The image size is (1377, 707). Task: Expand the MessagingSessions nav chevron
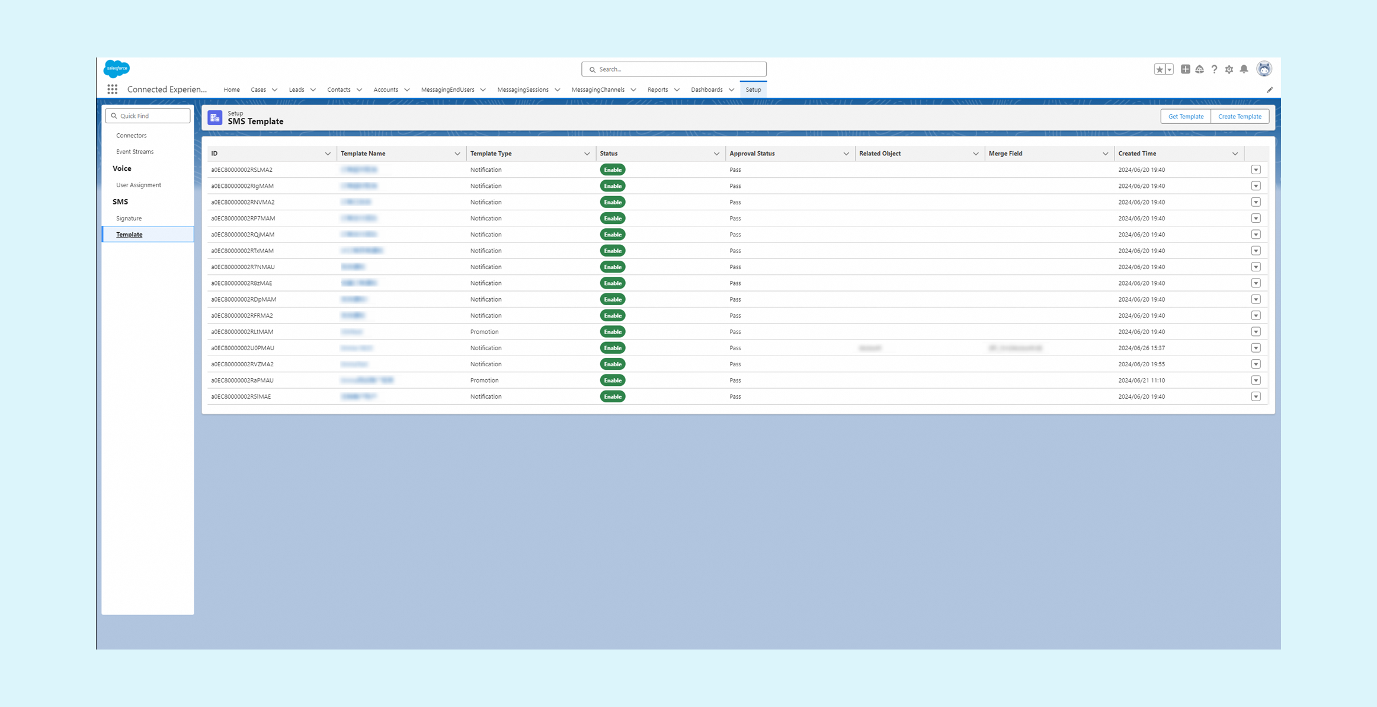pyautogui.click(x=557, y=90)
